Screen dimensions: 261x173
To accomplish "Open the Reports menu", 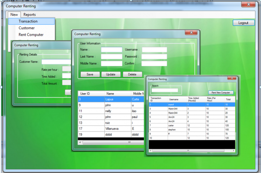I will pos(30,15).
